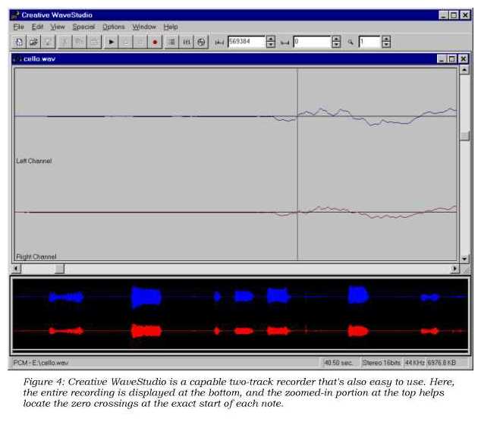
Task: Click the vertical scrollbar thumb
Action: pyautogui.click(x=465, y=136)
